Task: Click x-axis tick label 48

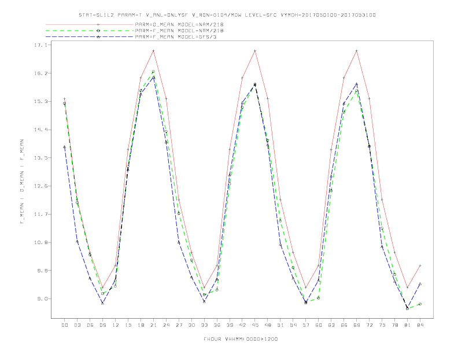Action: tap(268, 325)
